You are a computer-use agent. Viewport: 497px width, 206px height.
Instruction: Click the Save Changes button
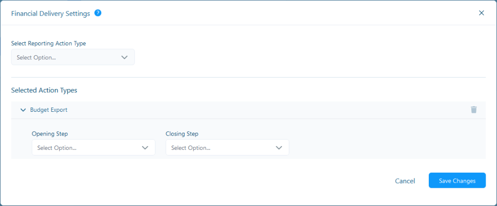point(457,180)
